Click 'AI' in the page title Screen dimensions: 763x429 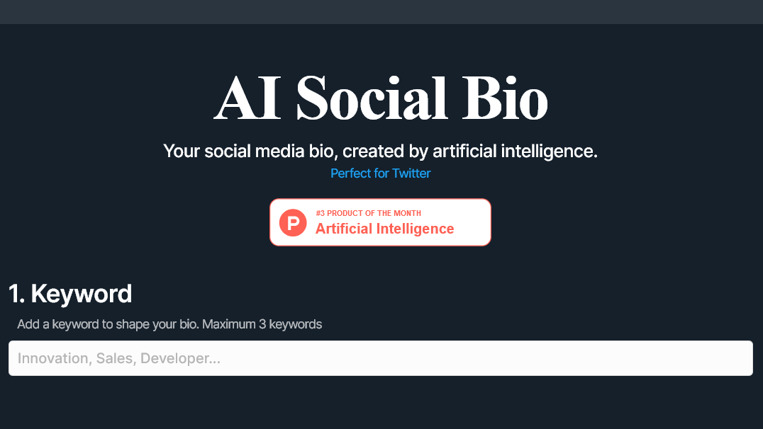point(248,98)
